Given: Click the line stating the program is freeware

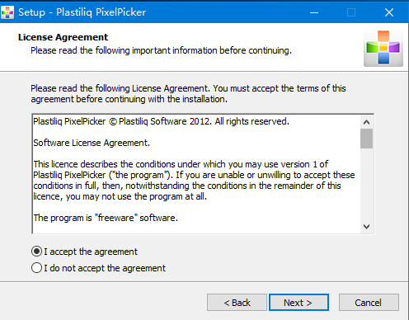Looking at the screenshot, I should 106,218.
